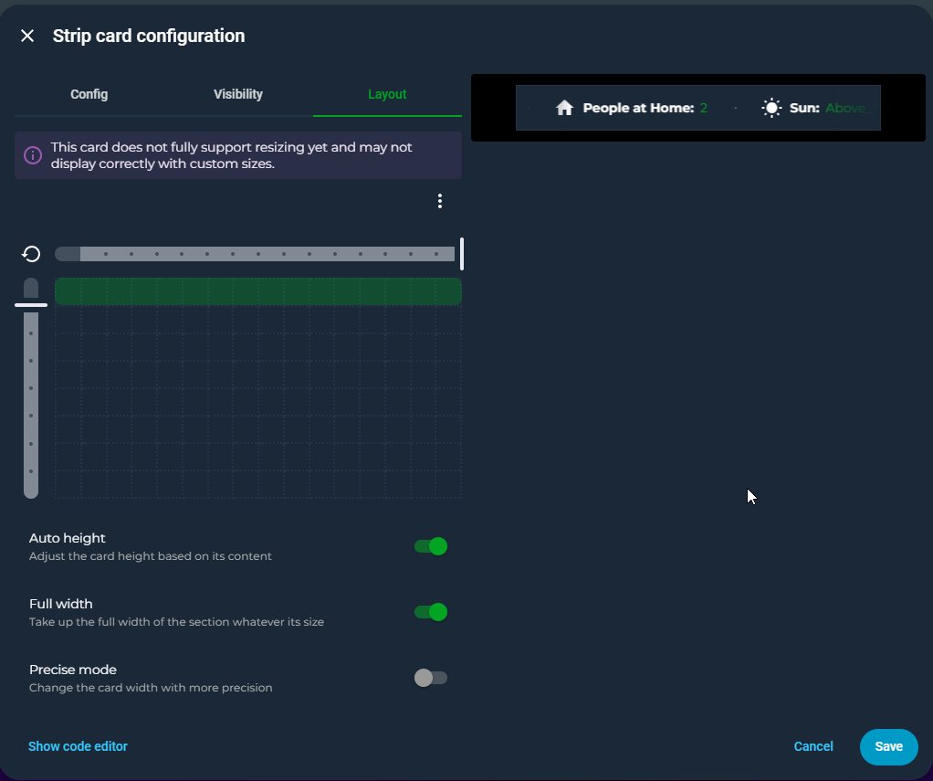933x781 pixels.
Task: Enable the Precise mode toggle
Action: point(431,678)
